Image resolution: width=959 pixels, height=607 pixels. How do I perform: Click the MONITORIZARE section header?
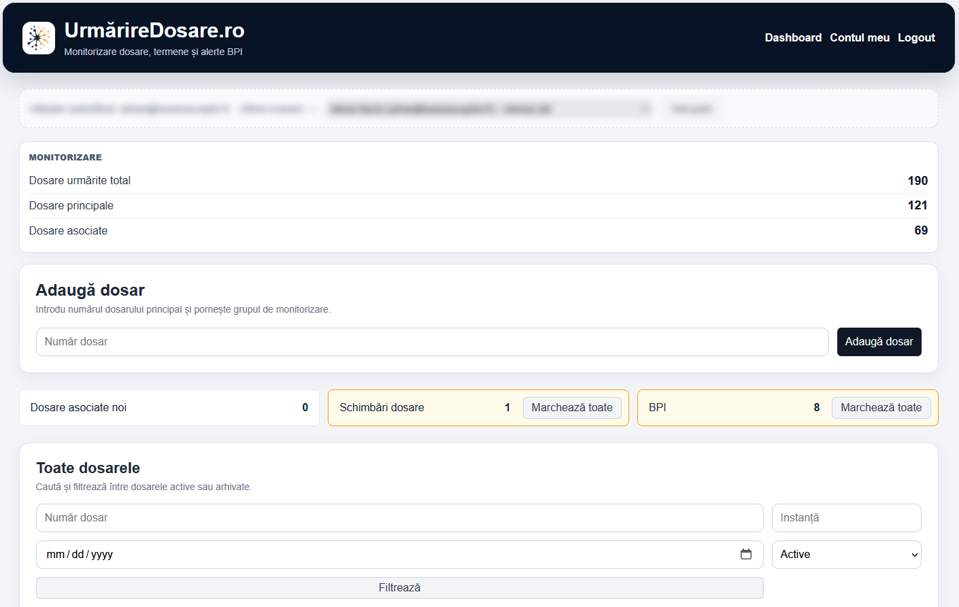65,157
